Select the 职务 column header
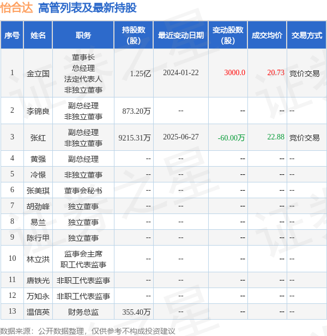The width and height of the screenshot is (327, 336). click(x=83, y=35)
